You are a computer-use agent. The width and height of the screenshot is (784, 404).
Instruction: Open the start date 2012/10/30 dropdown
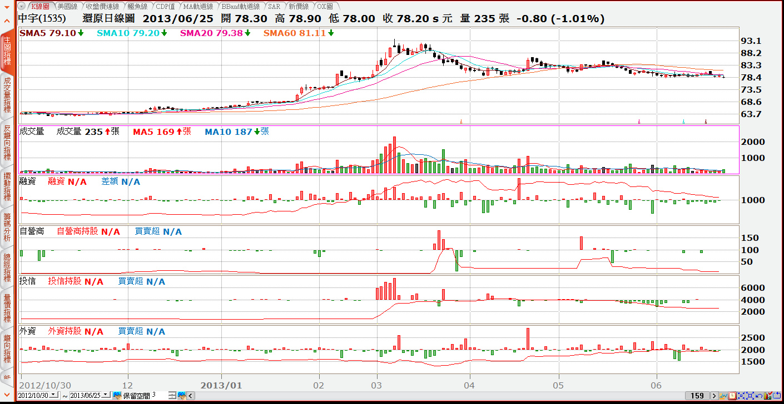click(53, 395)
